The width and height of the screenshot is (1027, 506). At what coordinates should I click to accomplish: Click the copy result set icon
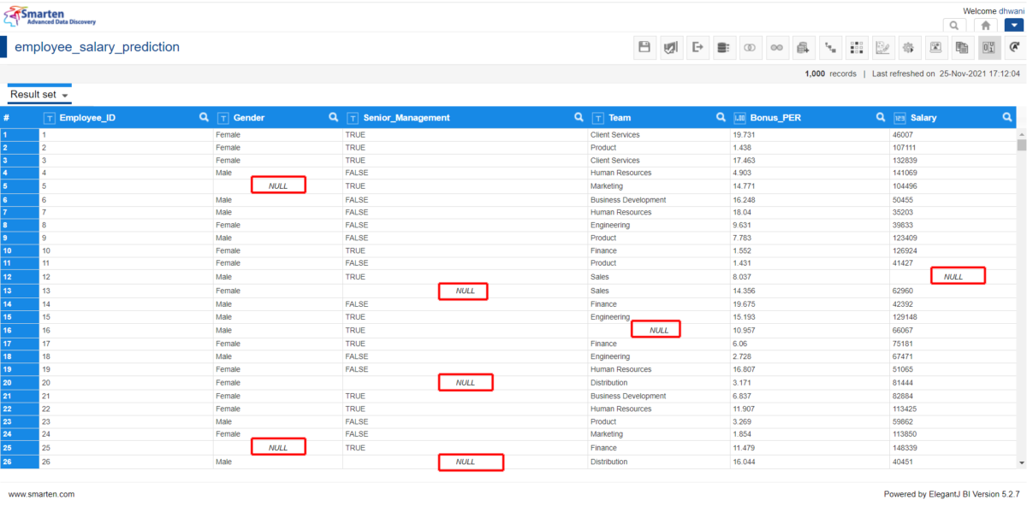(x=962, y=47)
